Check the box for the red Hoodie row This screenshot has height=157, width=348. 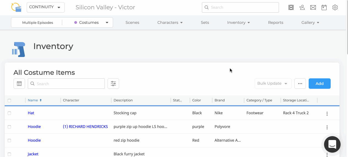(9, 141)
